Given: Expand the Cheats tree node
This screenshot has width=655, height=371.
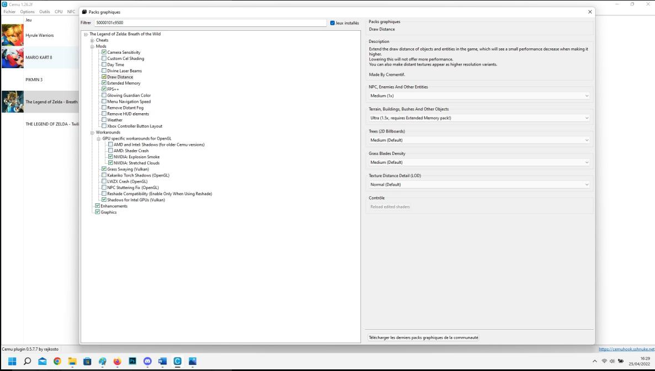Looking at the screenshot, I should point(92,40).
